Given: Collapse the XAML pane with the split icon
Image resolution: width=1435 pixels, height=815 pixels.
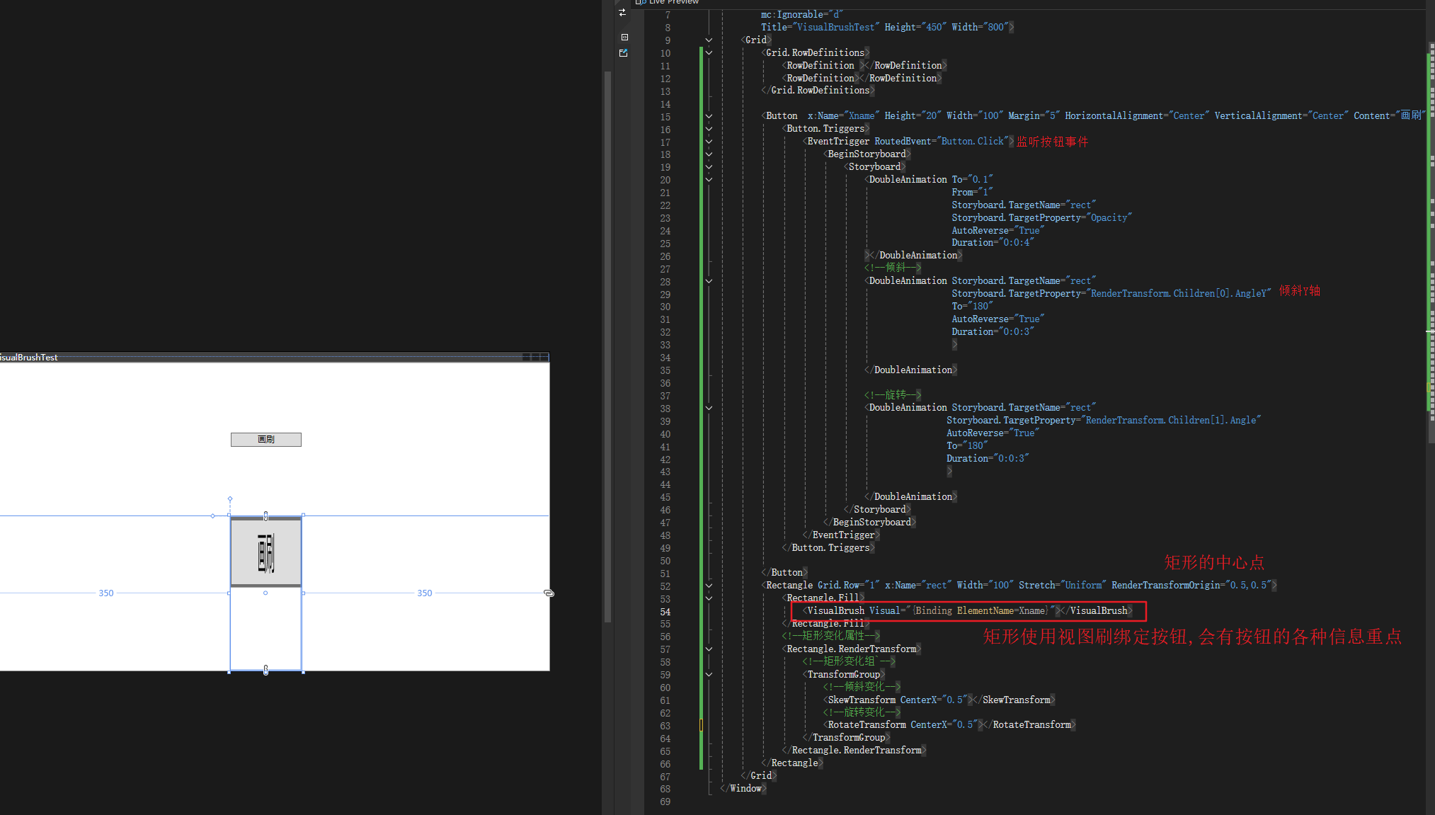Looking at the screenshot, I should (624, 37).
